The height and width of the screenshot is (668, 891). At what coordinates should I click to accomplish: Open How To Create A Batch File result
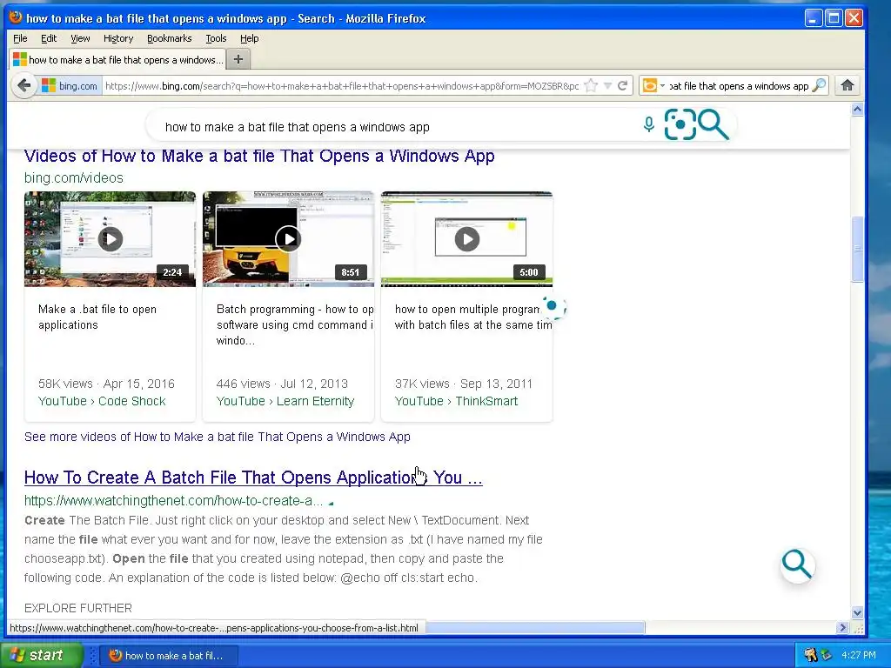point(253,478)
